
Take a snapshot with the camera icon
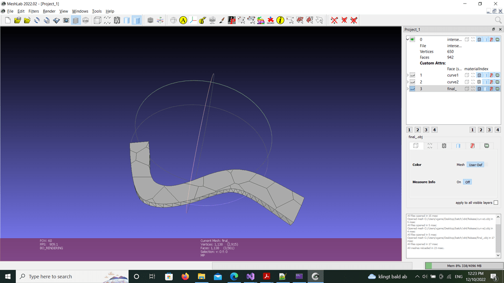point(66,20)
